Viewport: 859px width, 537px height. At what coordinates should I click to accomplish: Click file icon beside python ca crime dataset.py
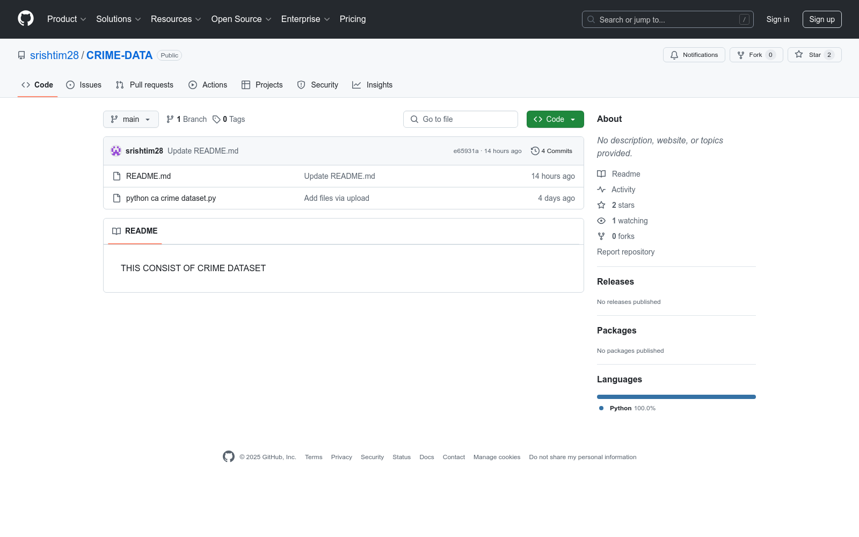click(x=117, y=198)
